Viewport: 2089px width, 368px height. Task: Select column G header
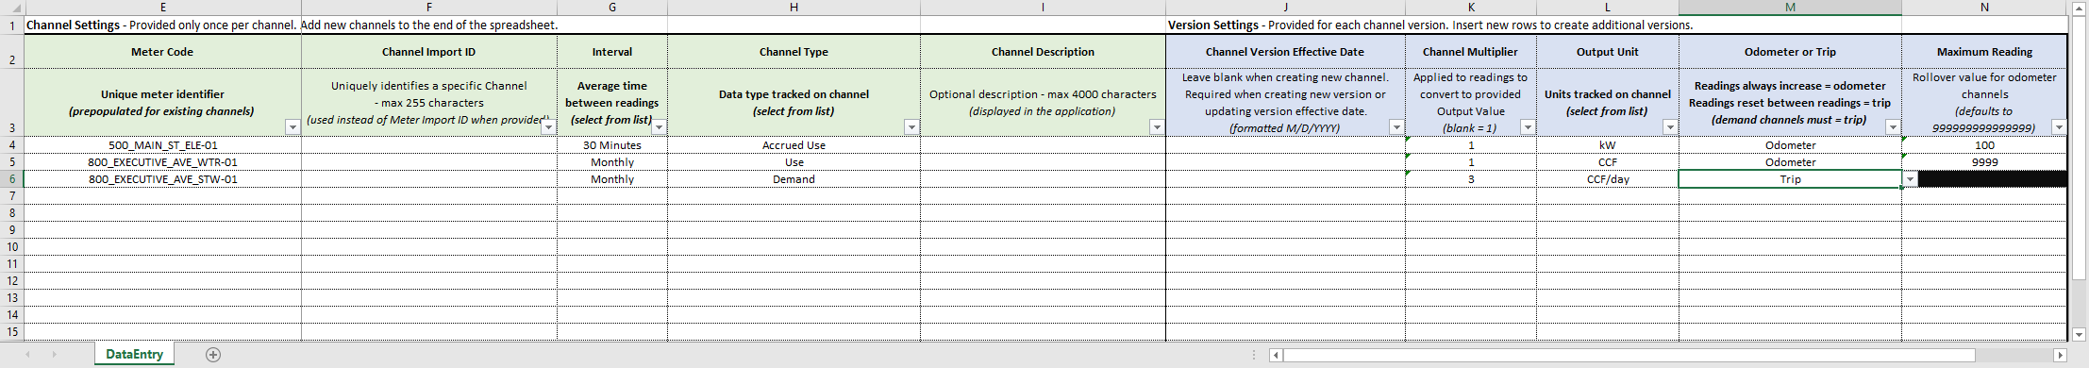[x=612, y=8]
